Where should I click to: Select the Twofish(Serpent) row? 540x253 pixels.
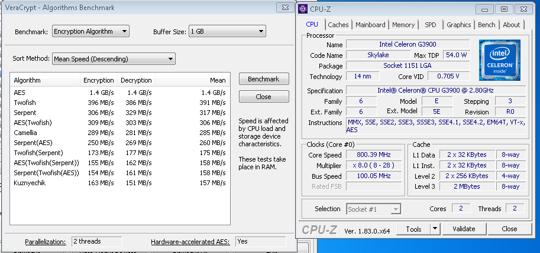coord(120,153)
